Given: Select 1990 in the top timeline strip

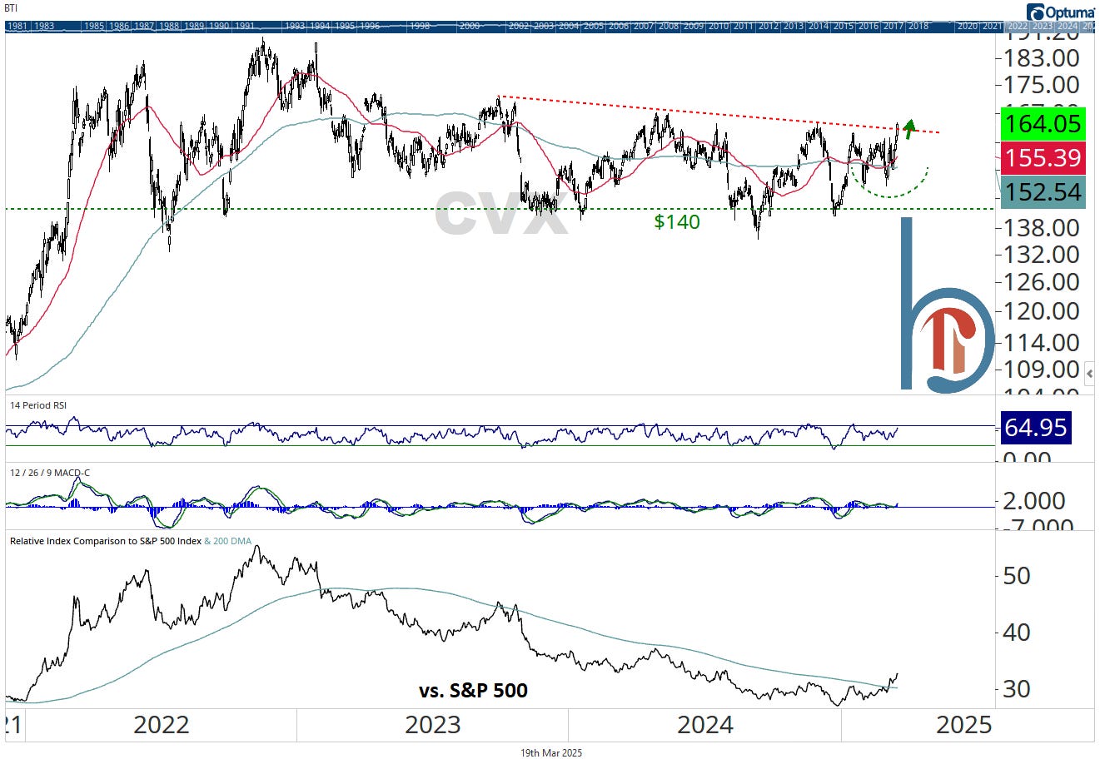Looking at the screenshot, I should tap(218, 26).
